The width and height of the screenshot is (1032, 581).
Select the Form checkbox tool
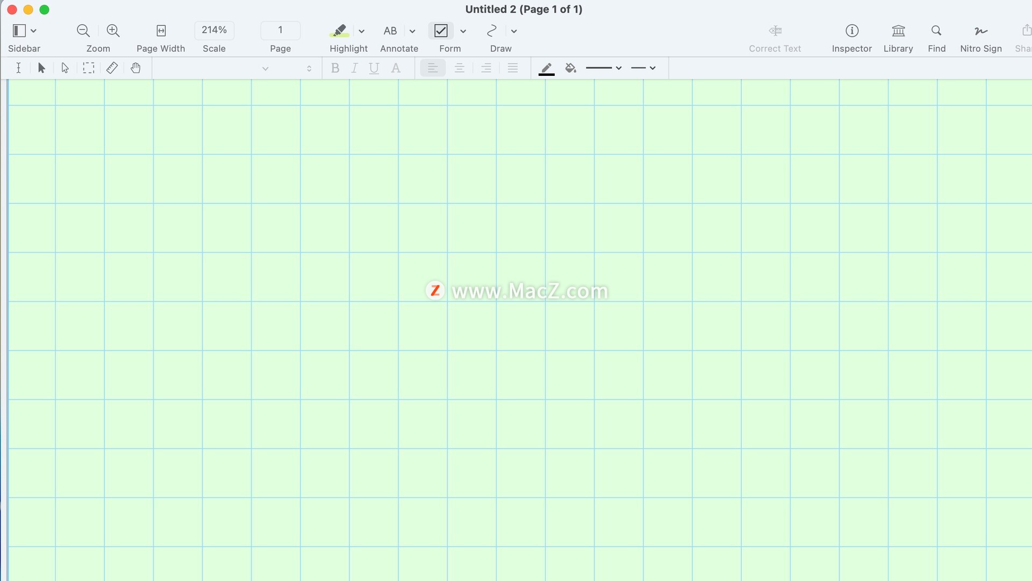441,31
